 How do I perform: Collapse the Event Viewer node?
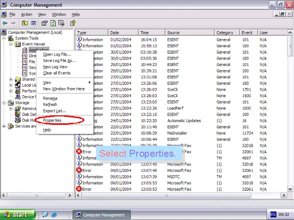(11, 44)
